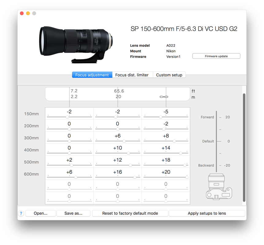The height and width of the screenshot is (245, 264).
Task: Click the 200mm row label
Action: 31,126
